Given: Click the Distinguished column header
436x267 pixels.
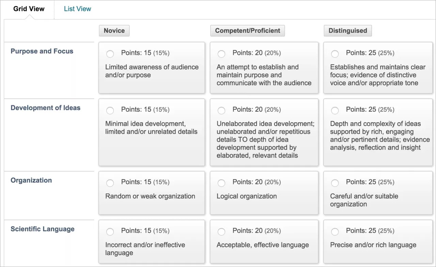Looking at the screenshot, I should (347, 30).
